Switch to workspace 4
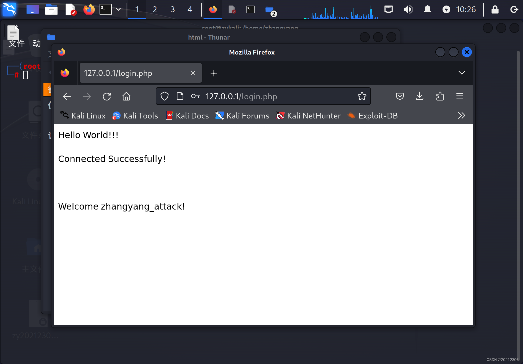523x364 pixels. (x=190, y=9)
